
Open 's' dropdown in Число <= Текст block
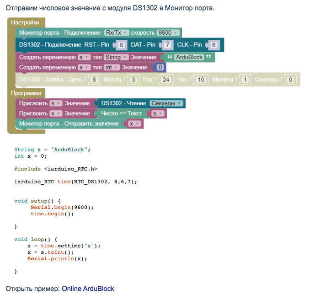(x=158, y=113)
